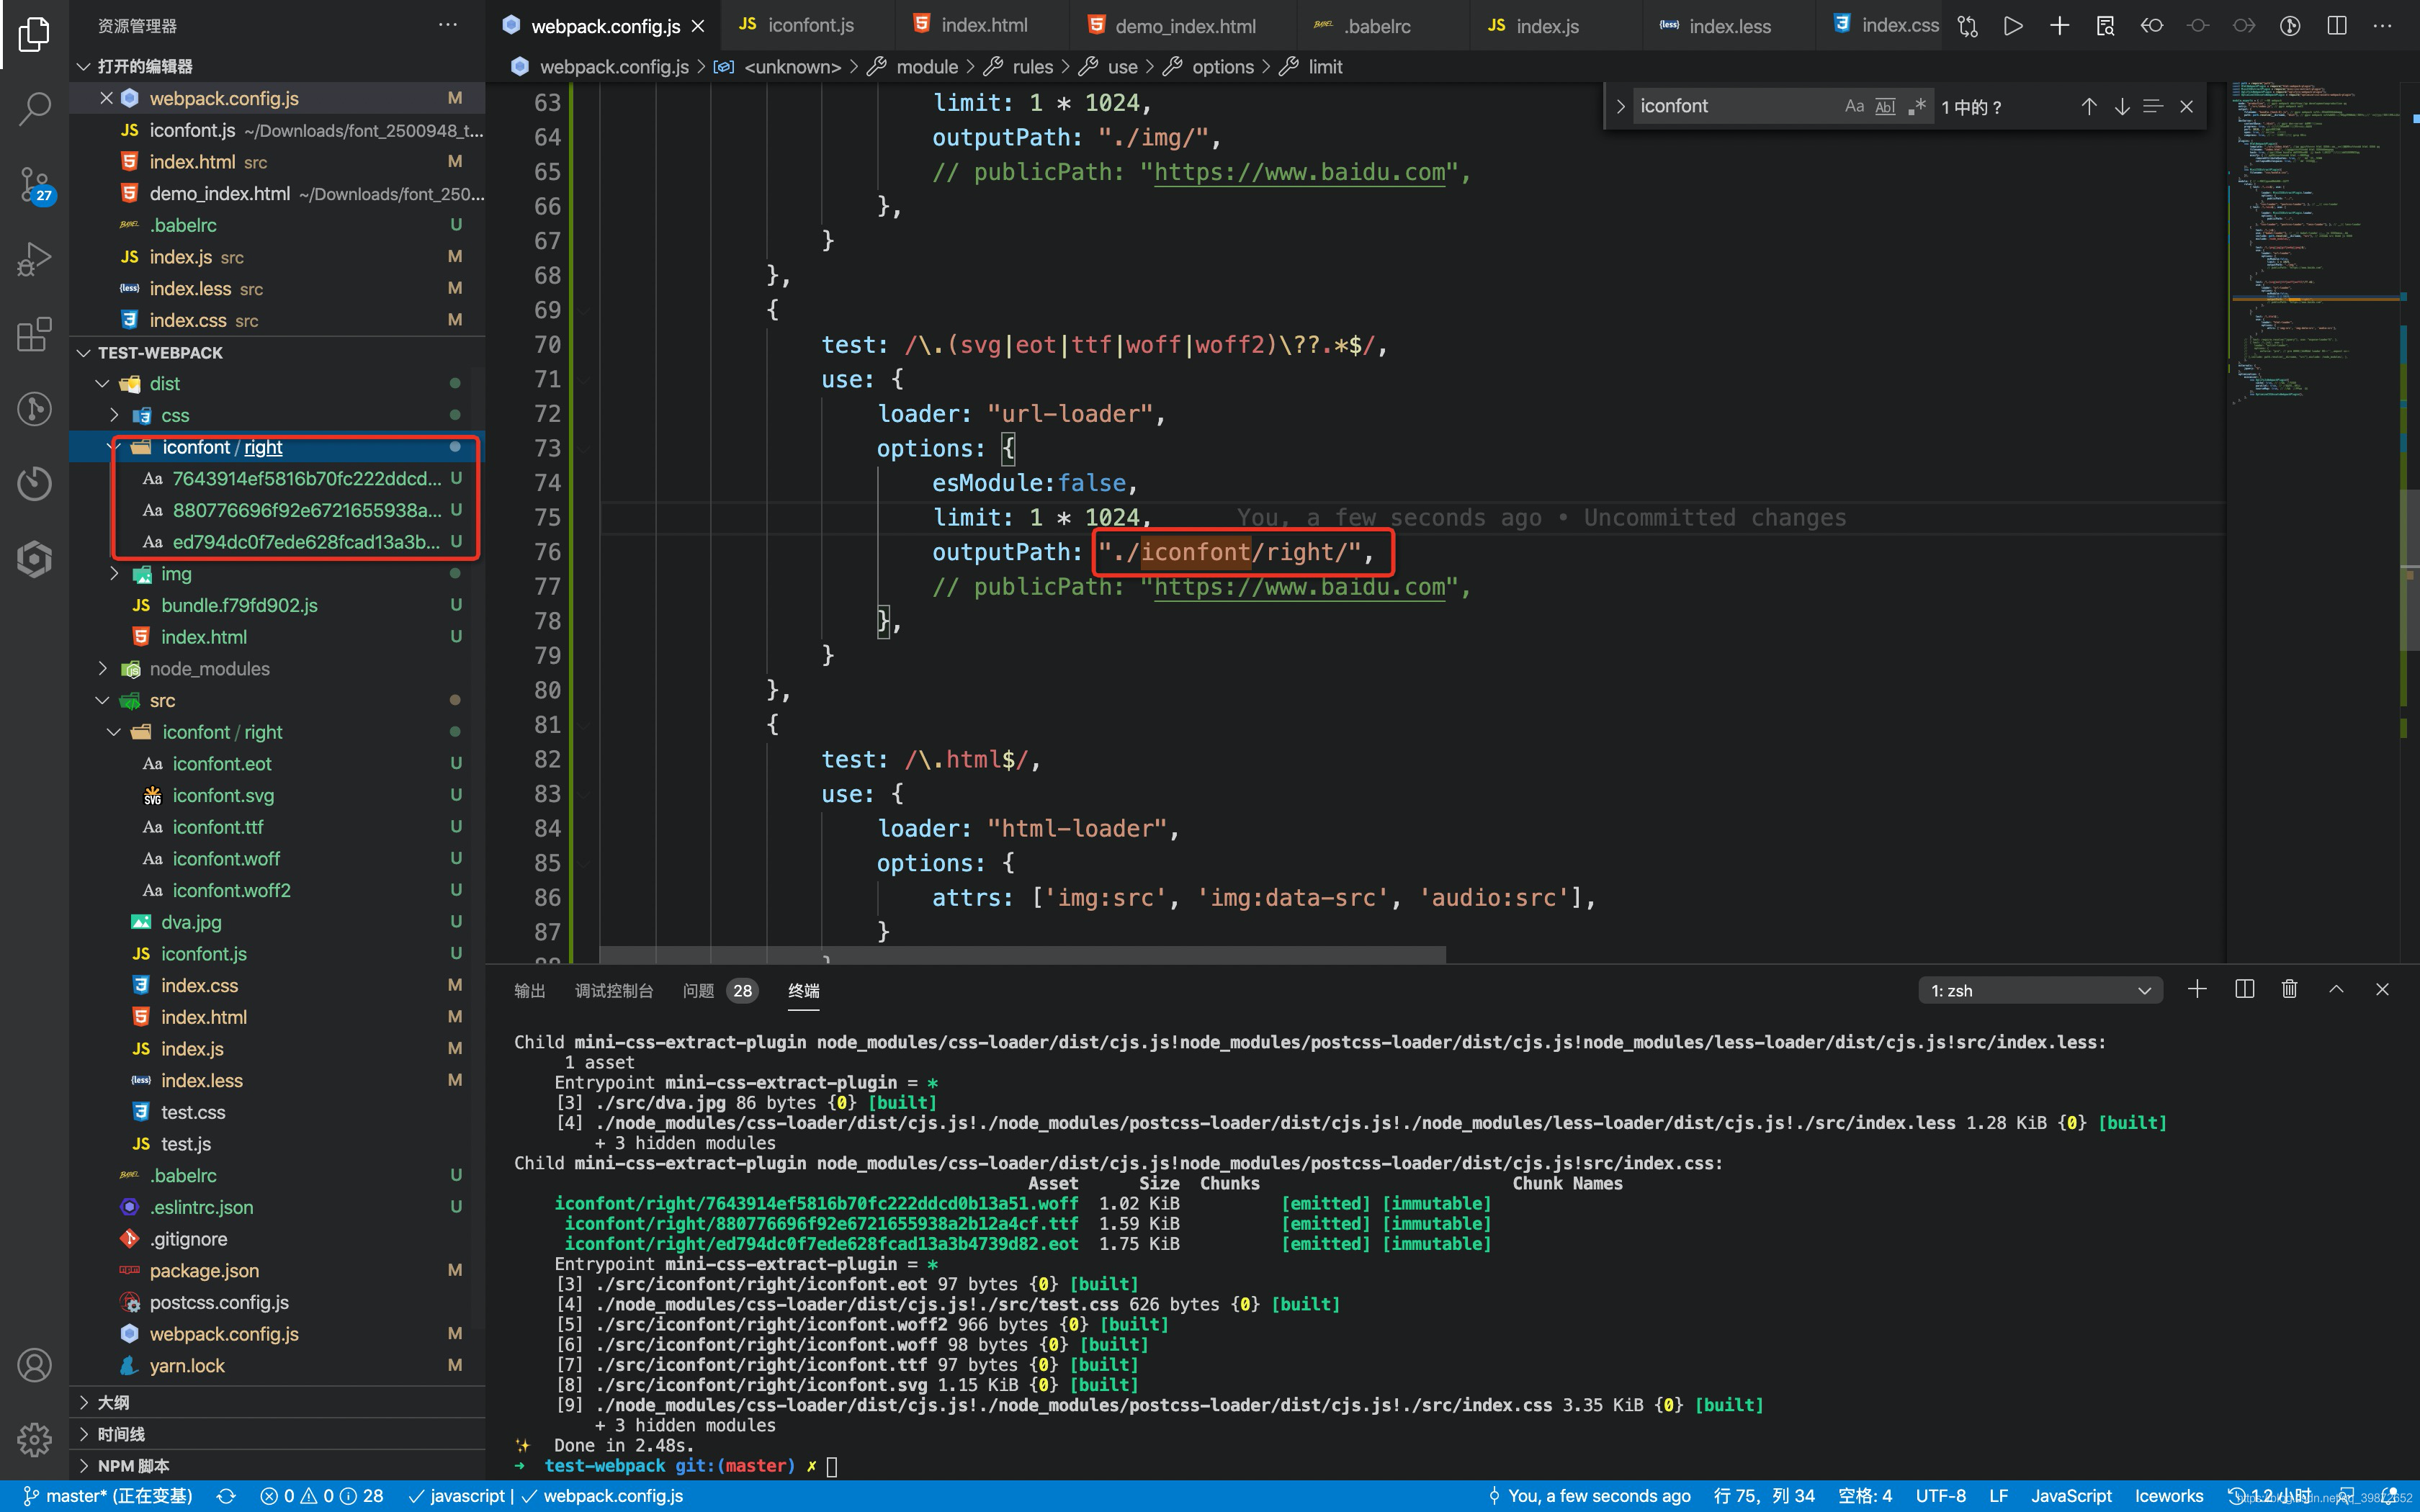Go to next match in find widget
Image resolution: width=2420 pixels, height=1512 pixels.
[x=2121, y=107]
